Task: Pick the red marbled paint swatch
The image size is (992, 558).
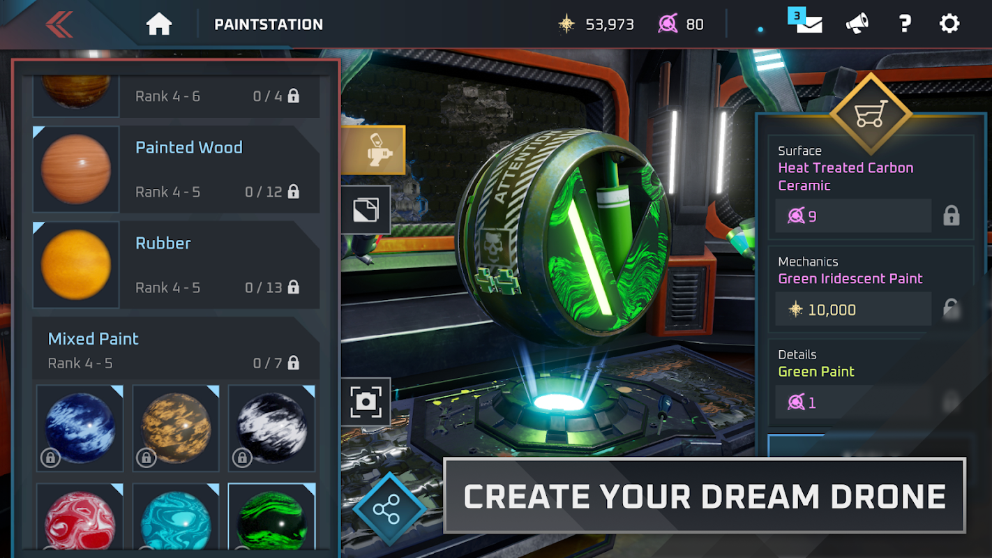Action: [80, 517]
